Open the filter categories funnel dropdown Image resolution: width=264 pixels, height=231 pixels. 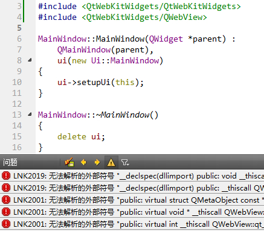pos(125,162)
